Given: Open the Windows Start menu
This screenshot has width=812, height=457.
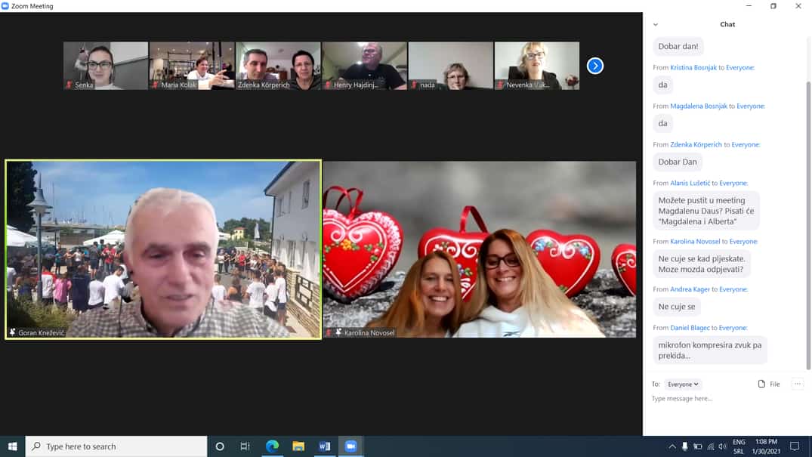Looking at the screenshot, I should click(12, 446).
